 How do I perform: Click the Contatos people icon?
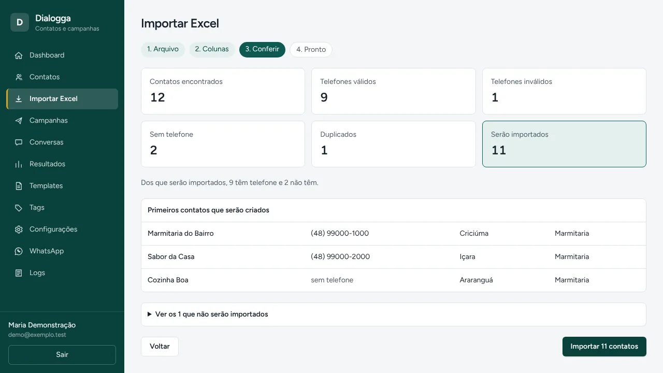click(x=19, y=77)
